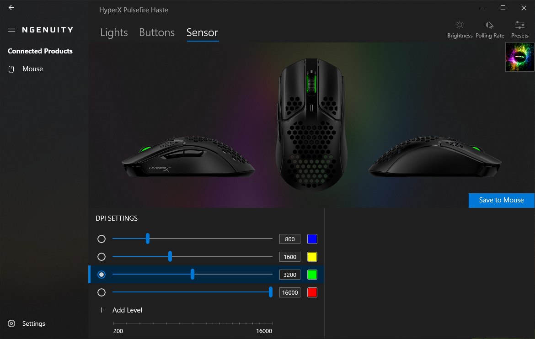The width and height of the screenshot is (535, 339).
Task: Click the Save to Mouse button
Action: (501, 200)
